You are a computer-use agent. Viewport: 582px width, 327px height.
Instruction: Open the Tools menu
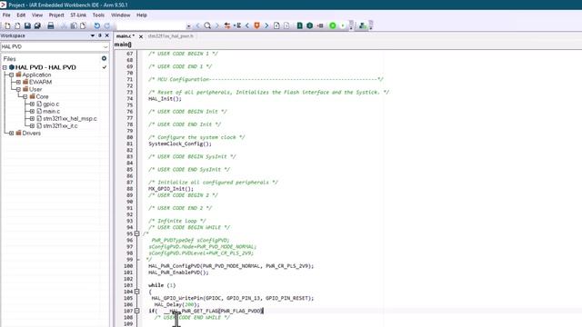pyautogui.click(x=98, y=15)
